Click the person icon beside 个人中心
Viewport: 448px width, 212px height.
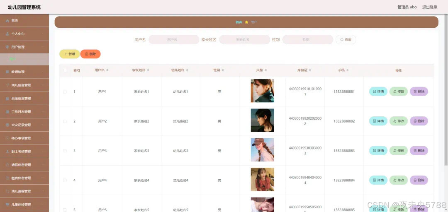click(7, 34)
